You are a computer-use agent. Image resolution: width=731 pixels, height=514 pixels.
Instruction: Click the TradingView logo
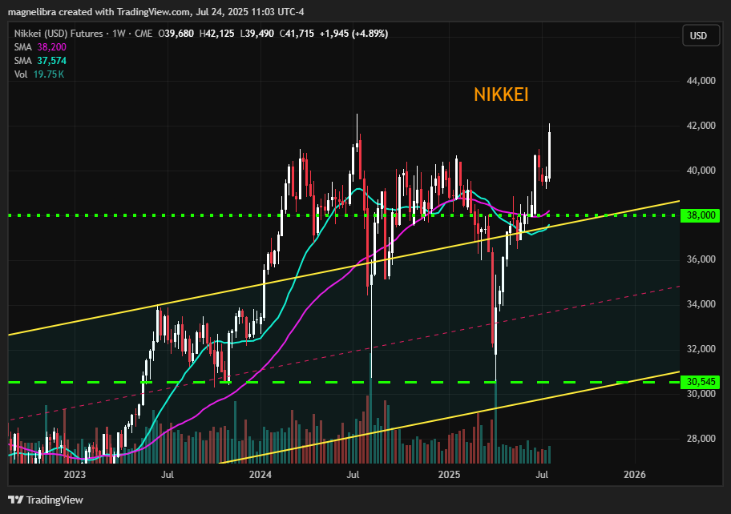tap(46, 500)
